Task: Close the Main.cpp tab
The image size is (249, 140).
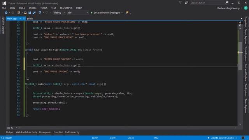Action: coord(24,19)
